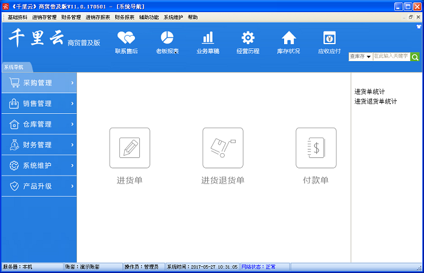Click the green search magnifier button
Screen dimensions: 424x273
click(415, 56)
